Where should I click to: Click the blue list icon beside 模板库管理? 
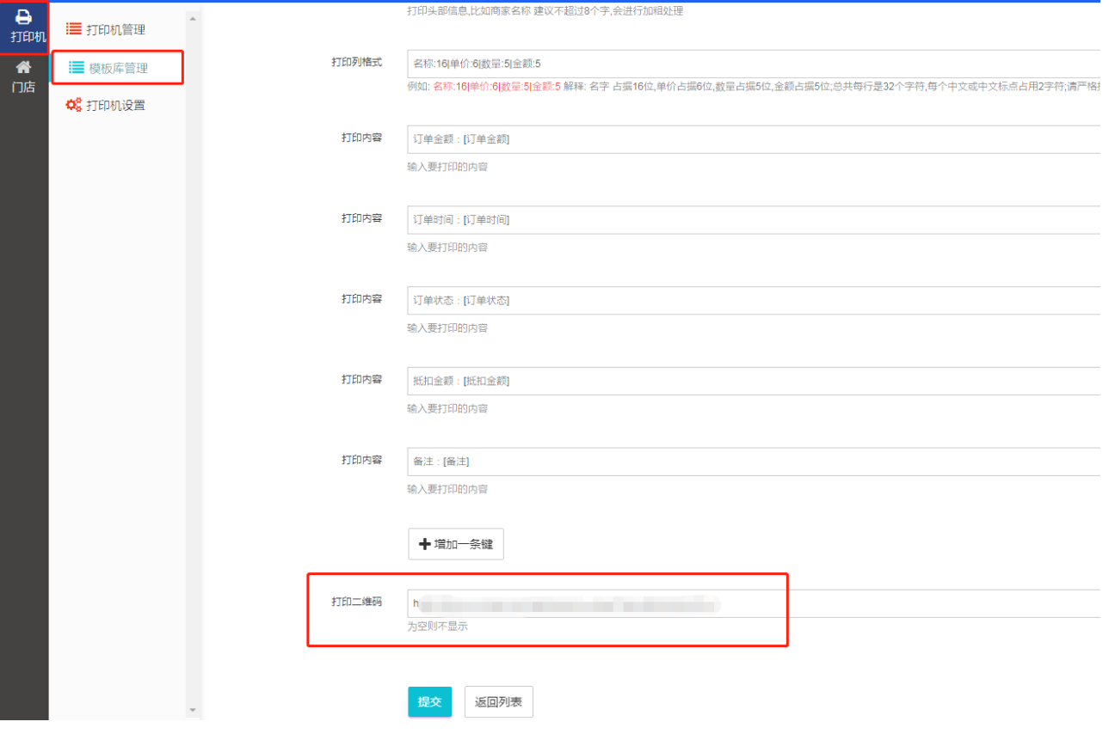pos(77,67)
